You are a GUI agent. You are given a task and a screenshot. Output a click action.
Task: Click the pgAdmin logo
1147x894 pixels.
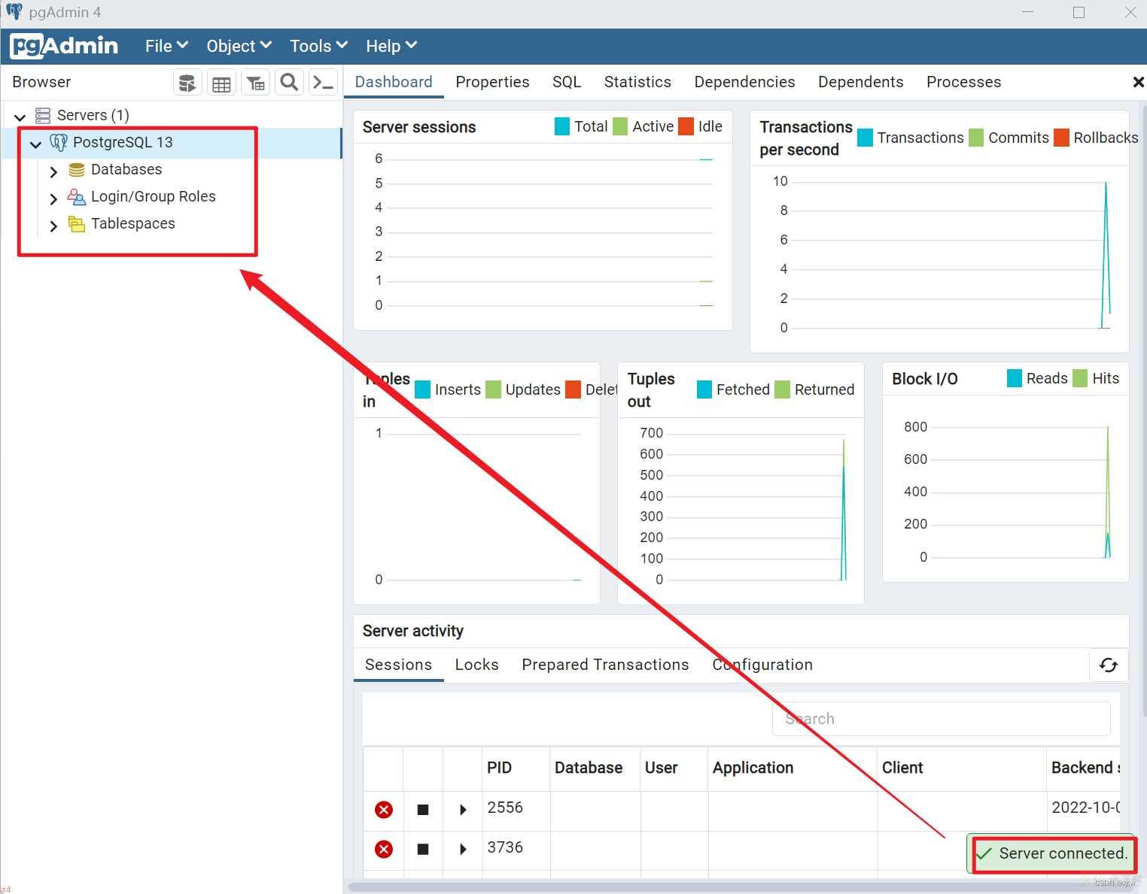pyautogui.click(x=65, y=46)
